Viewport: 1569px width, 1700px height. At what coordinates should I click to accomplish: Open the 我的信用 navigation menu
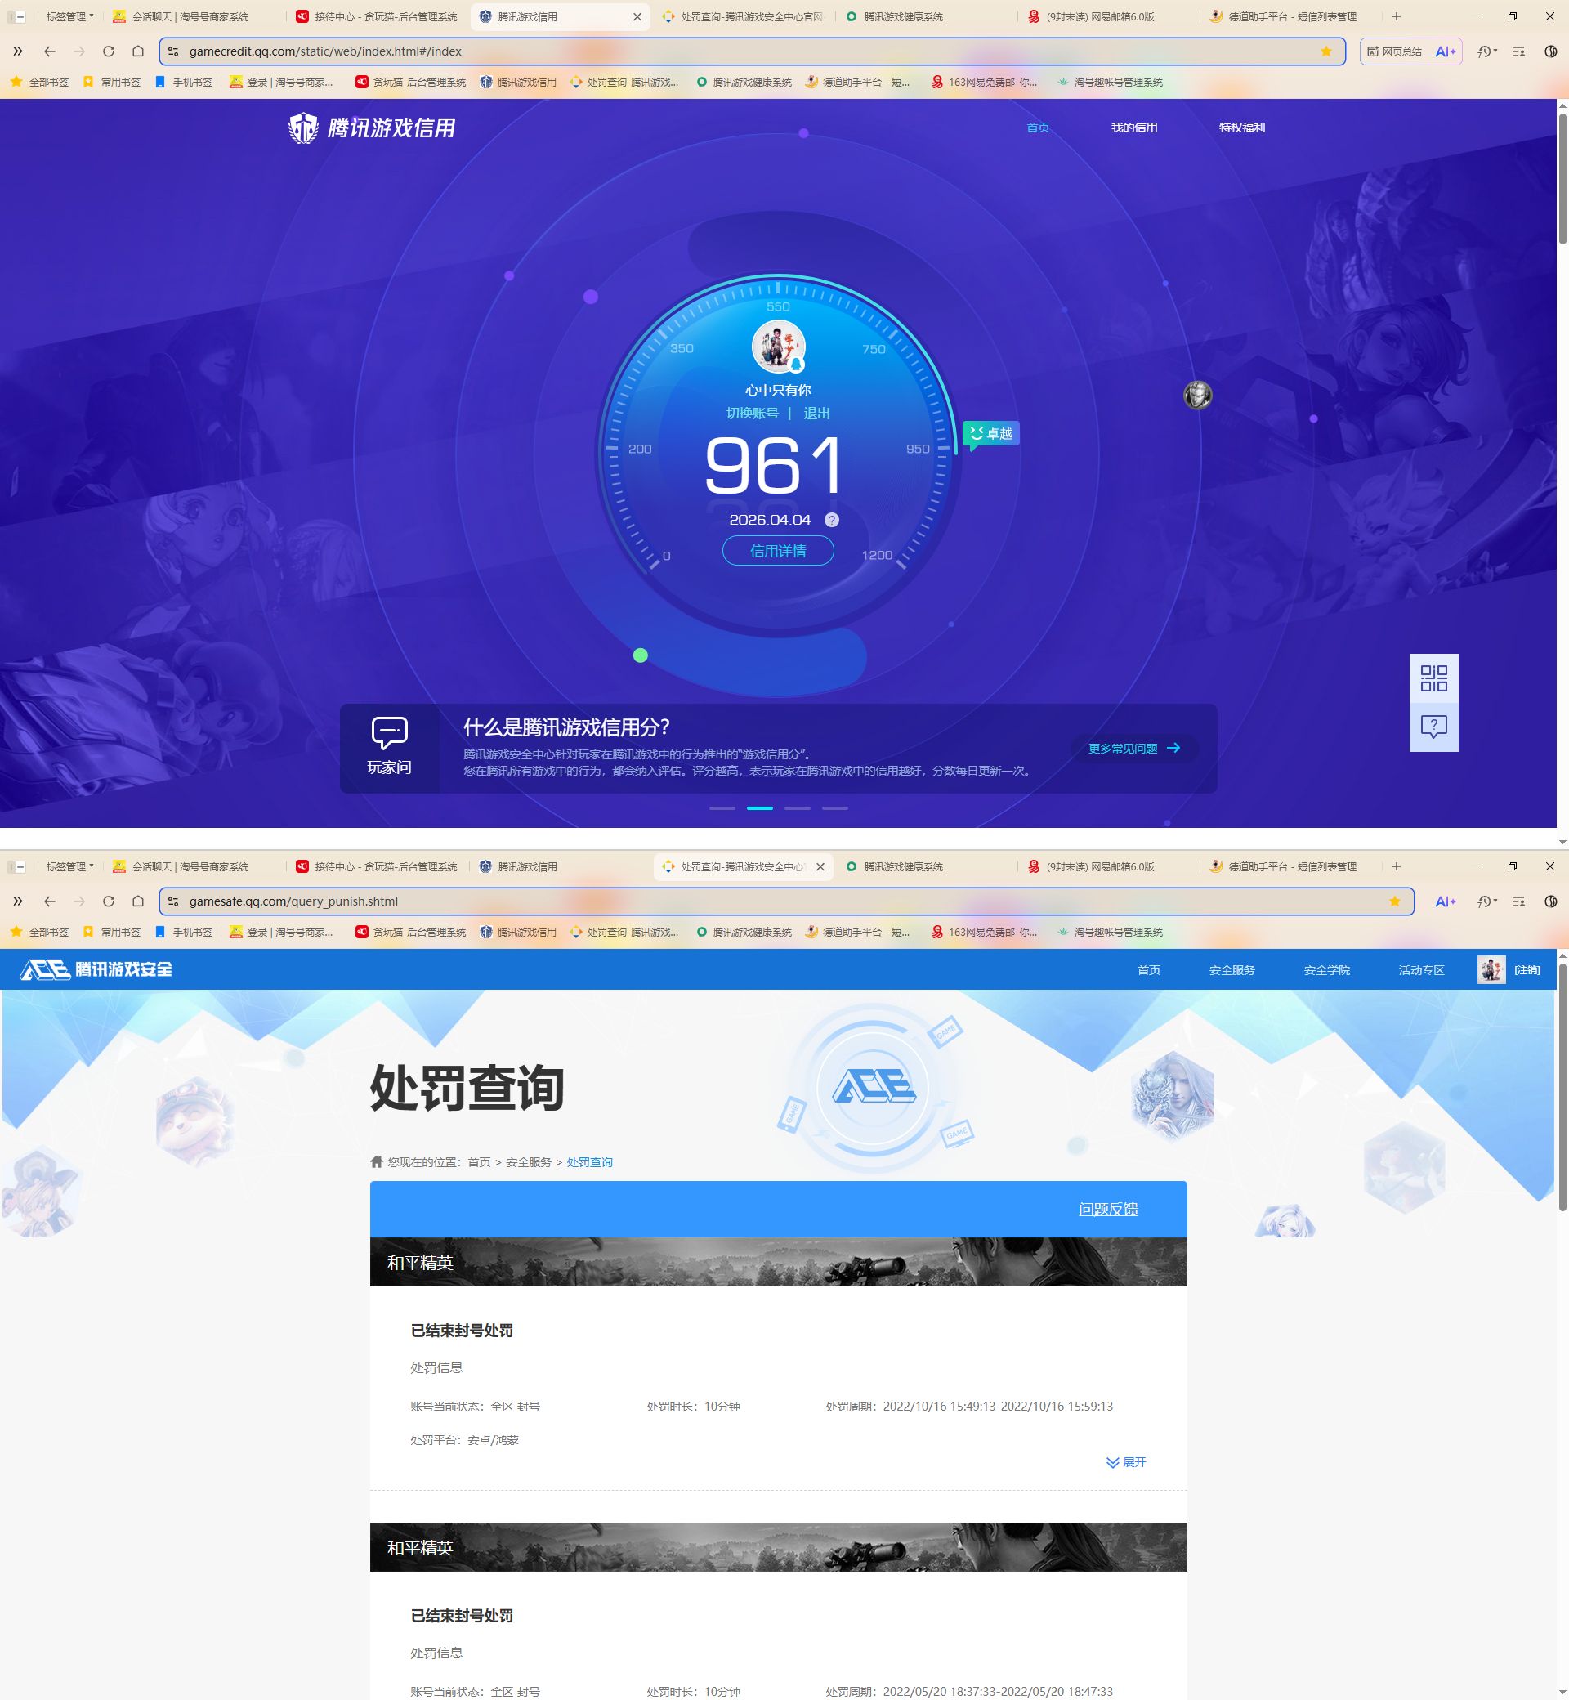tap(1135, 127)
